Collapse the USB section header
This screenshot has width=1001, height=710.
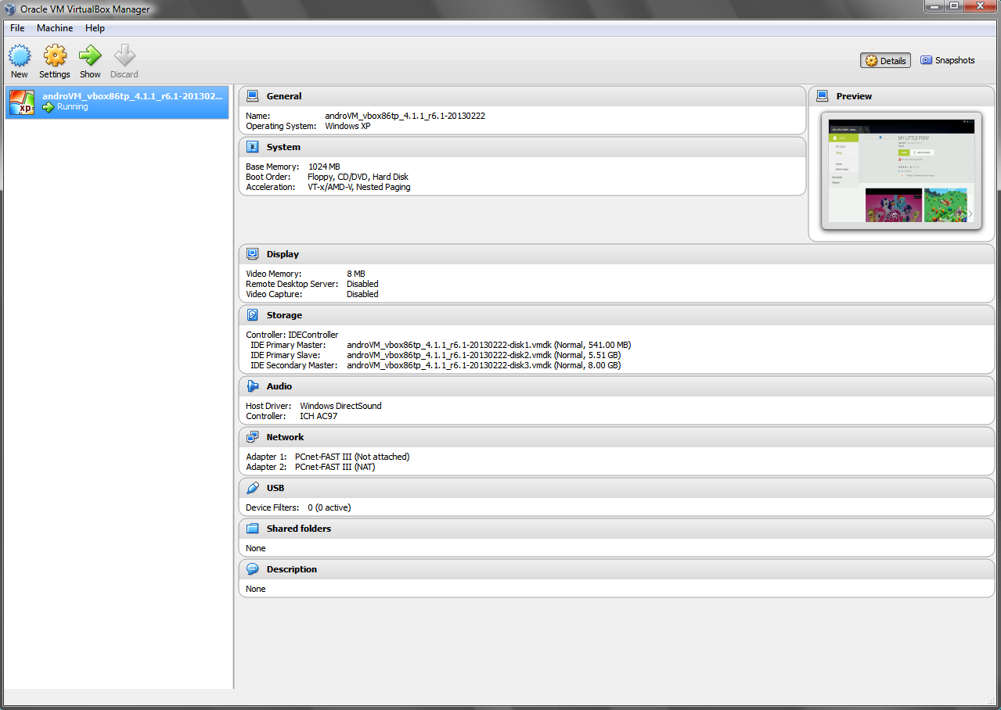tap(617, 488)
